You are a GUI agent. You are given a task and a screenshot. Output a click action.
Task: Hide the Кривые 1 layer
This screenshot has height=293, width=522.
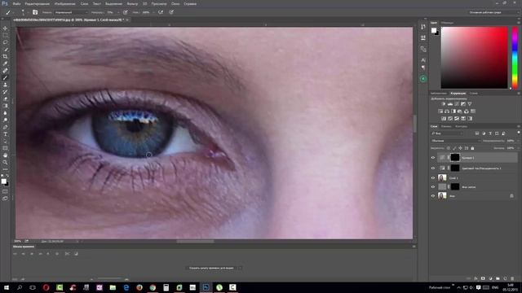pos(433,158)
